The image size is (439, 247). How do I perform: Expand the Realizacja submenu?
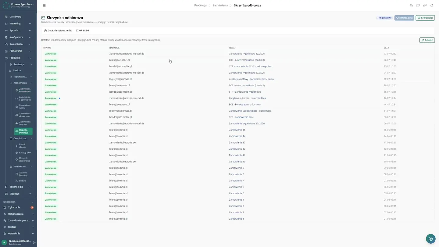tap(21, 64)
